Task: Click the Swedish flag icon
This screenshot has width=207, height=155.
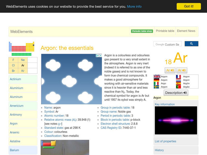Action: click(156, 87)
